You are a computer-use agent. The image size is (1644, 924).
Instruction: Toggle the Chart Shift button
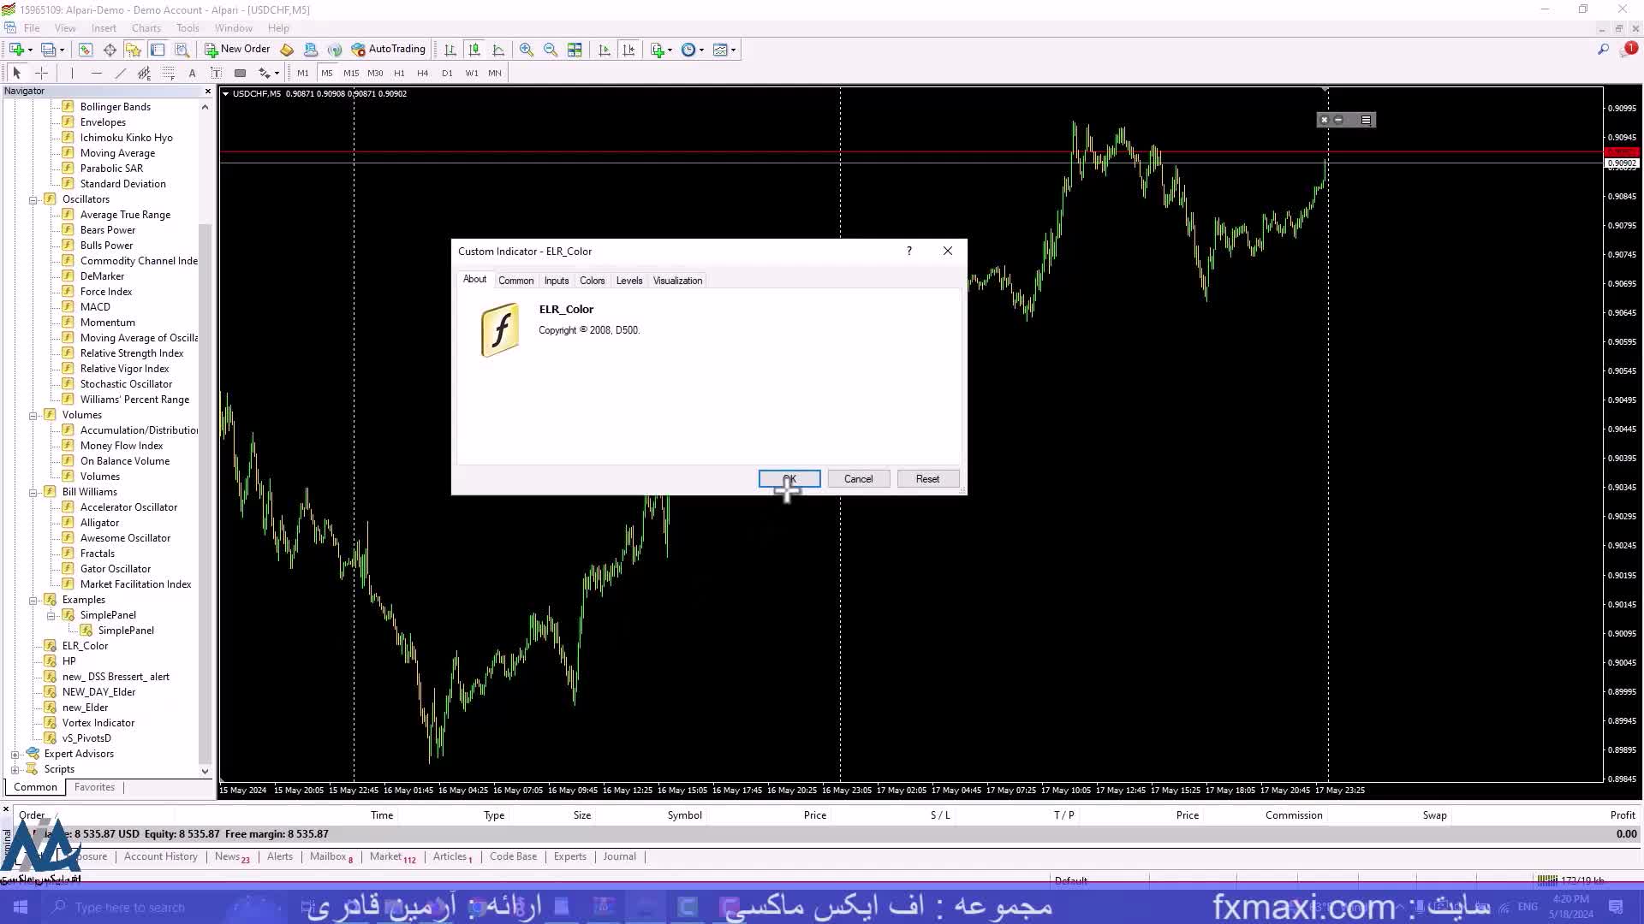point(628,50)
